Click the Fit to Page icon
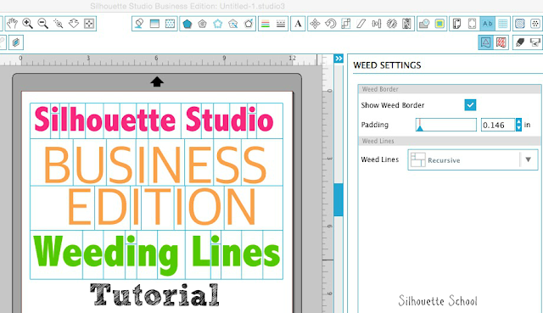The height and width of the screenshot is (313, 543). [x=89, y=24]
